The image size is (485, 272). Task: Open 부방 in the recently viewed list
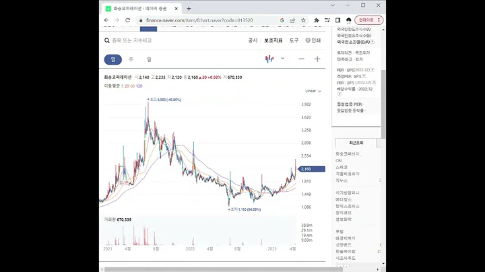click(x=339, y=232)
